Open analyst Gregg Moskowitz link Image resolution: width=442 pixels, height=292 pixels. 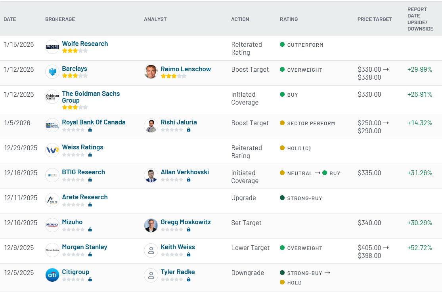186,222
